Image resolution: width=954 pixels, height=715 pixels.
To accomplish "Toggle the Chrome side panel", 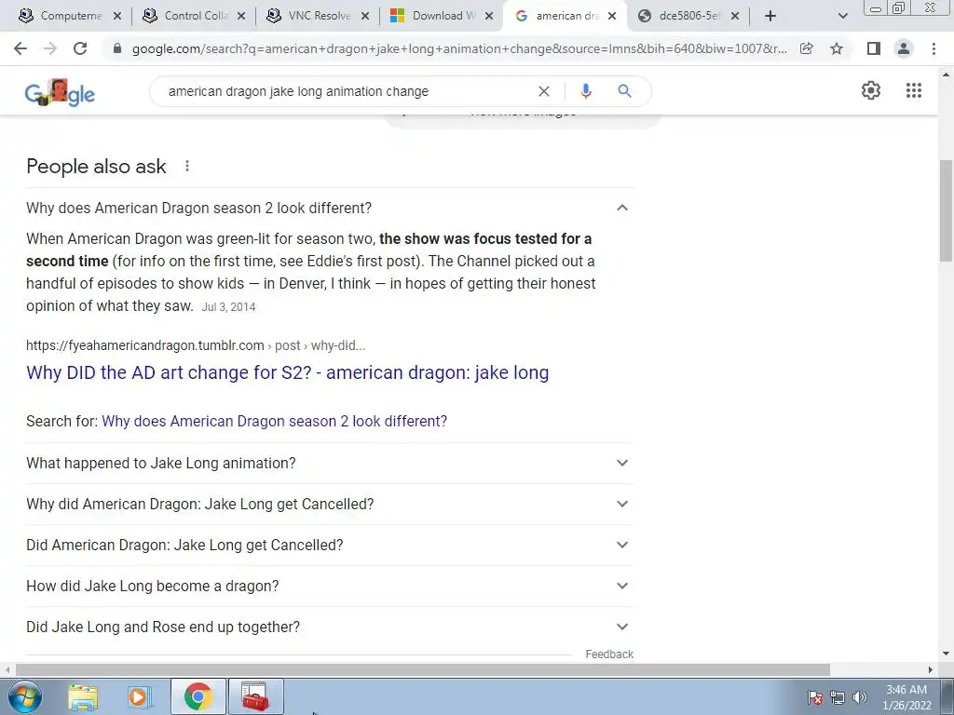I will click(x=874, y=48).
